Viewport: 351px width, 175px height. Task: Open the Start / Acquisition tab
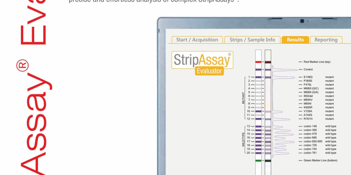click(197, 40)
